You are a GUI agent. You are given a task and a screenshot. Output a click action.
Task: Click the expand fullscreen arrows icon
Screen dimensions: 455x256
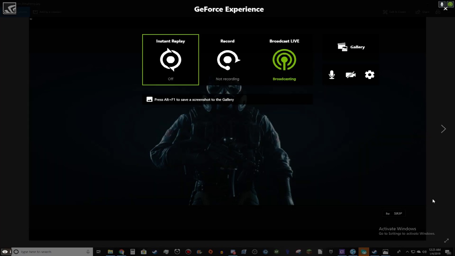(446, 241)
